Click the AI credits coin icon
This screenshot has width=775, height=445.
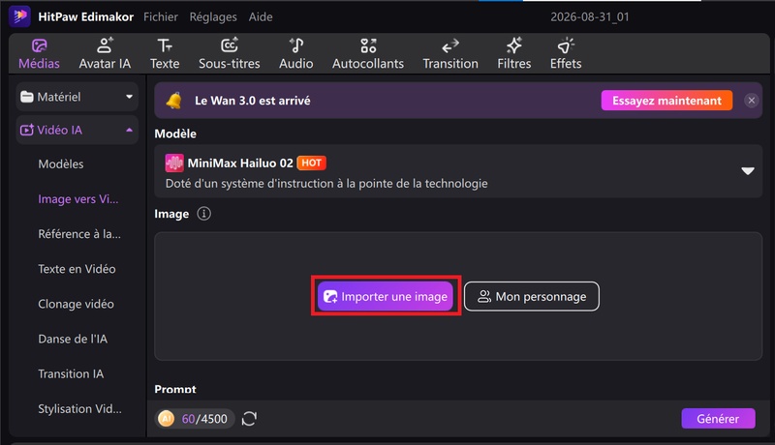tap(166, 419)
